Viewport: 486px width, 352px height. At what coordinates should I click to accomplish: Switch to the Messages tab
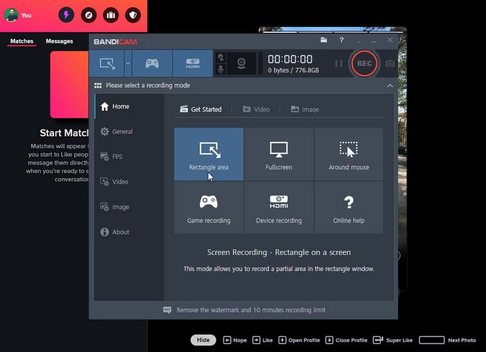point(60,41)
